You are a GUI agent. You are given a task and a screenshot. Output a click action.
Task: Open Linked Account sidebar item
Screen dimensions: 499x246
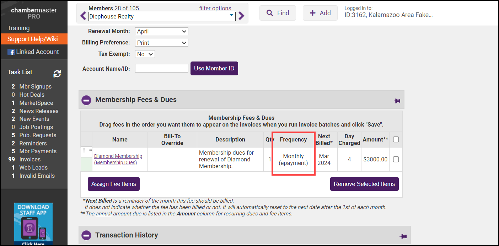click(x=33, y=52)
